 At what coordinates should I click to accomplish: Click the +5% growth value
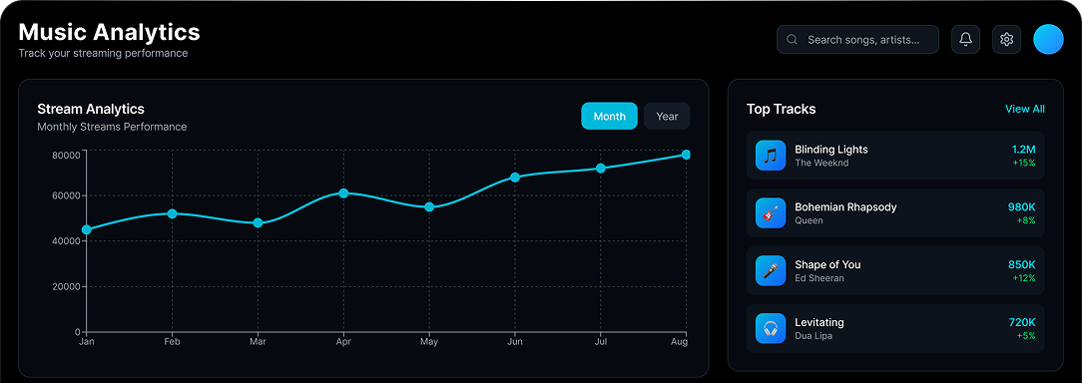coord(1026,336)
